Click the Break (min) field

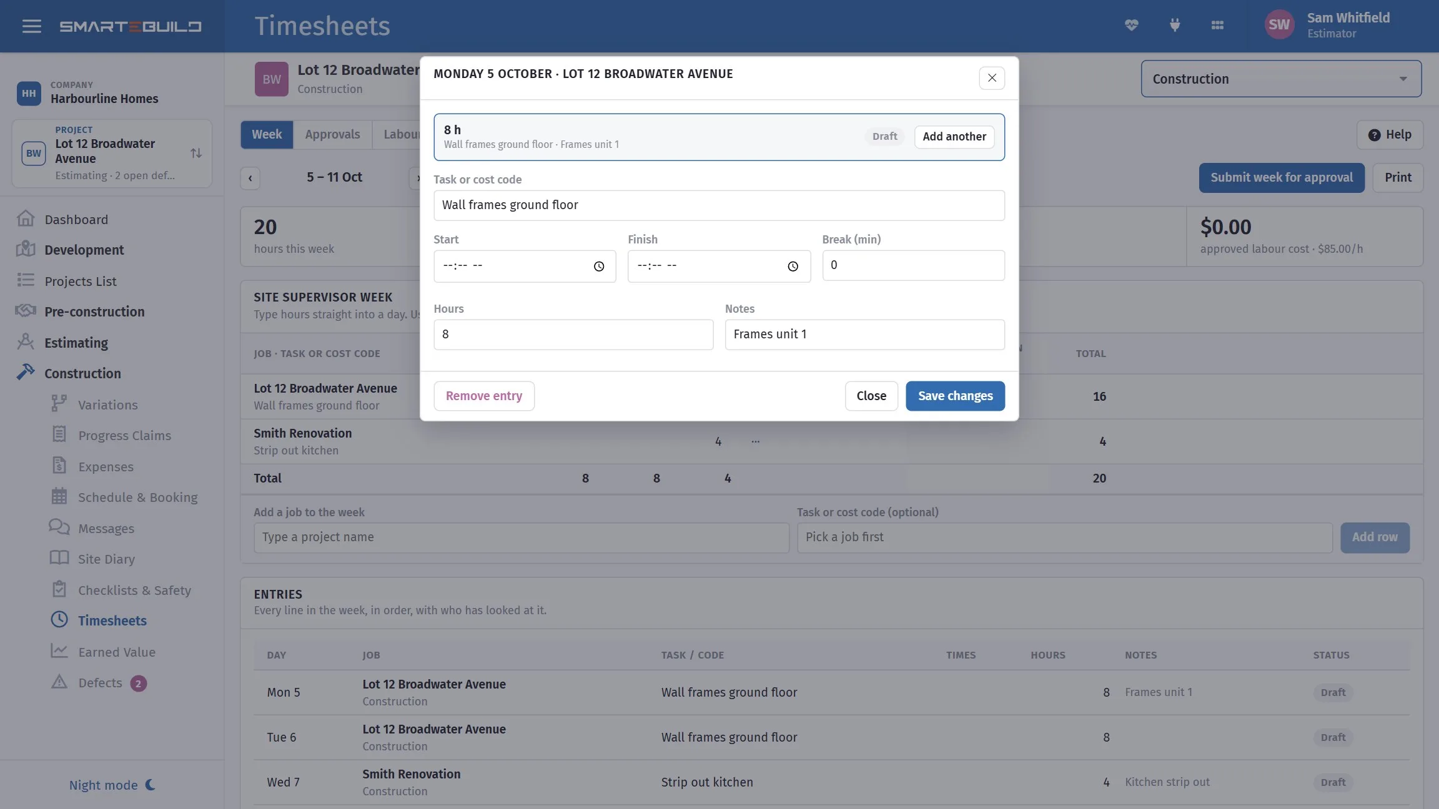click(913, 265)
